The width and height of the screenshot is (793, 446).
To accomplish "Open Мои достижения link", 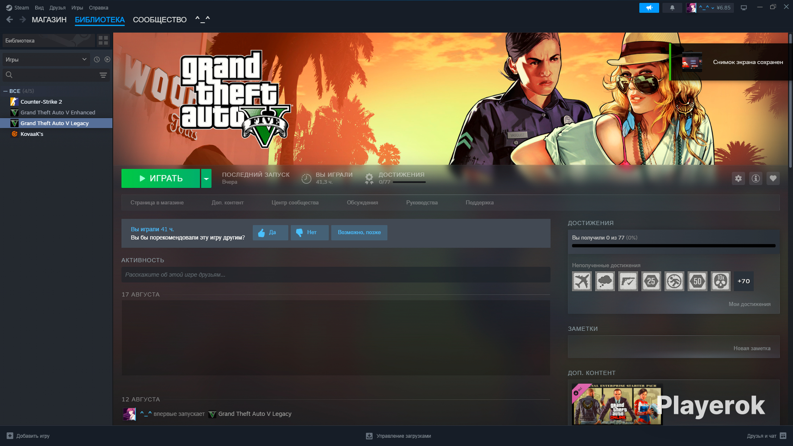I will pyautogui.click(x=749, y=304).
